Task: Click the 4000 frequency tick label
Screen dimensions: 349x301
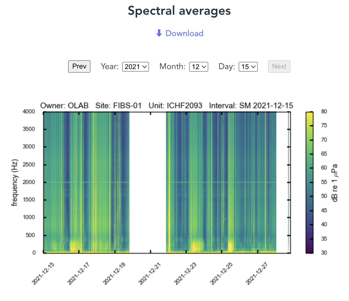Action: (29, 112)
